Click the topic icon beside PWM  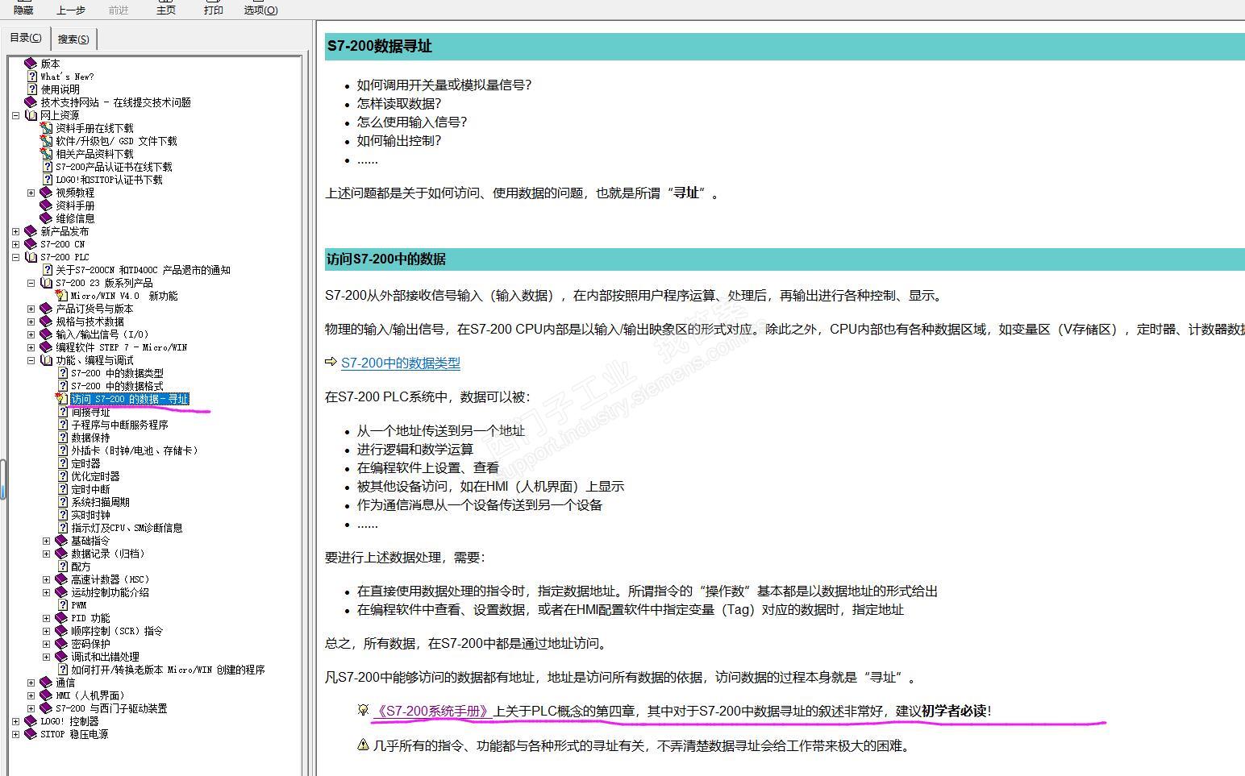[63, 605]
